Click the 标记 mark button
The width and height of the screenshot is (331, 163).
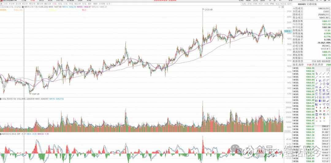click(x=278, y=4)
